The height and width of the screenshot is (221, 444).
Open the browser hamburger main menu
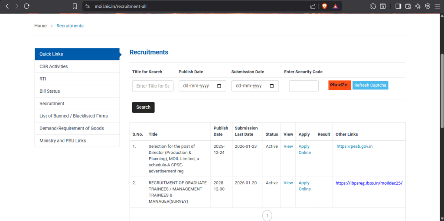[x=437, y=6]
